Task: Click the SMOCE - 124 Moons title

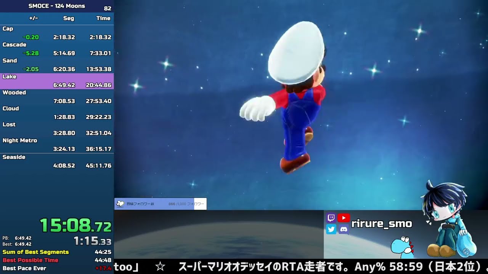Action: click(x=57, y=6)
